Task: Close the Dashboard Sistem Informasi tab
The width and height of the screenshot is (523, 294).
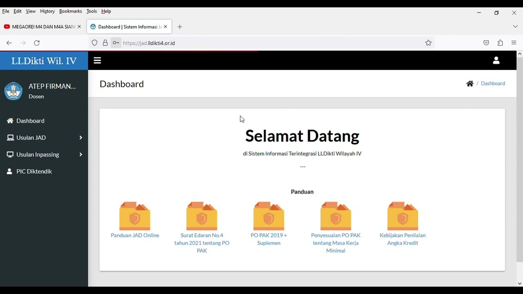Action: point(165,27)
